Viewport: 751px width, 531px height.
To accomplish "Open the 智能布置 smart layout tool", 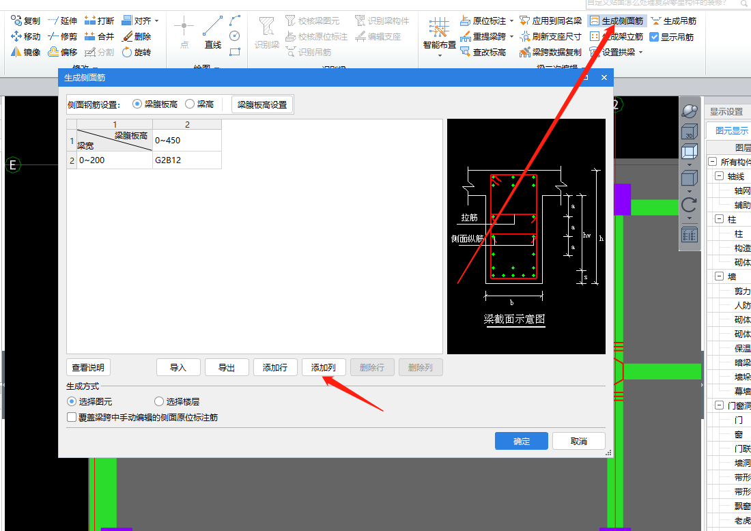I will 439,33.
